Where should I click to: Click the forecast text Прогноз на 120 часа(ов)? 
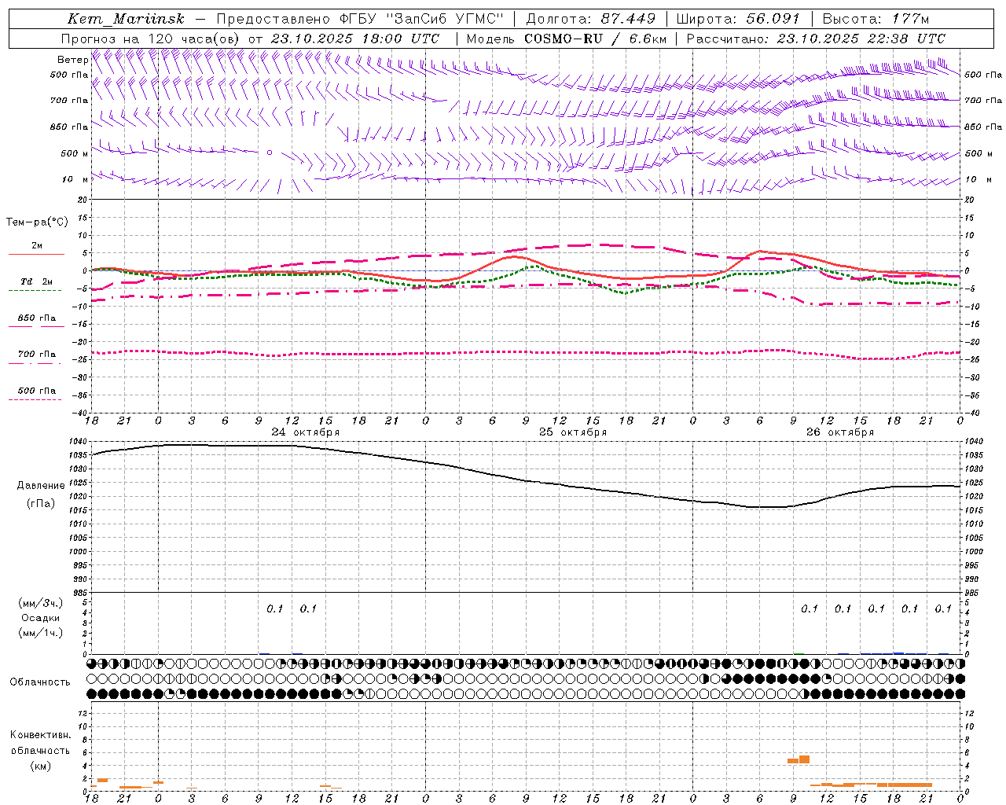[x=151, y=39]
